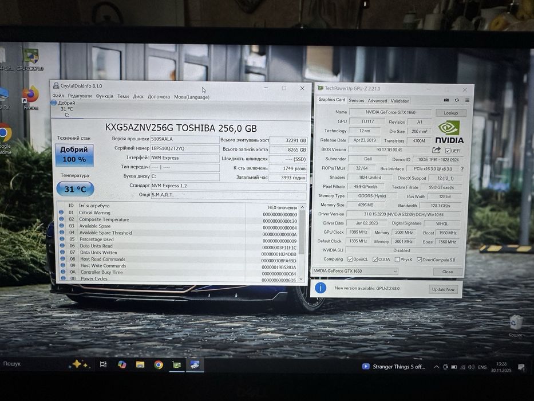Open Chrome from the taskbar
534x401 pixels.
(159, 365)
